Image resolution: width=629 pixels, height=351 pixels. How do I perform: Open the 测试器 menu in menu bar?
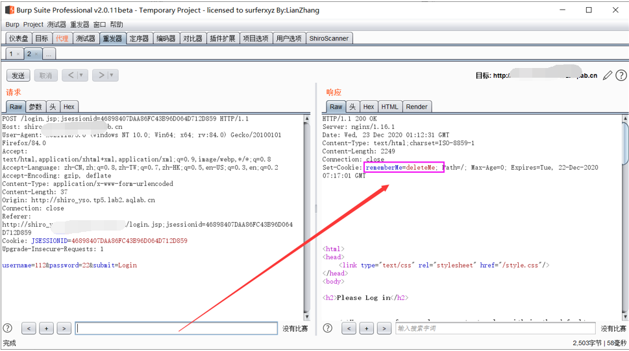[x=56, y=25]
